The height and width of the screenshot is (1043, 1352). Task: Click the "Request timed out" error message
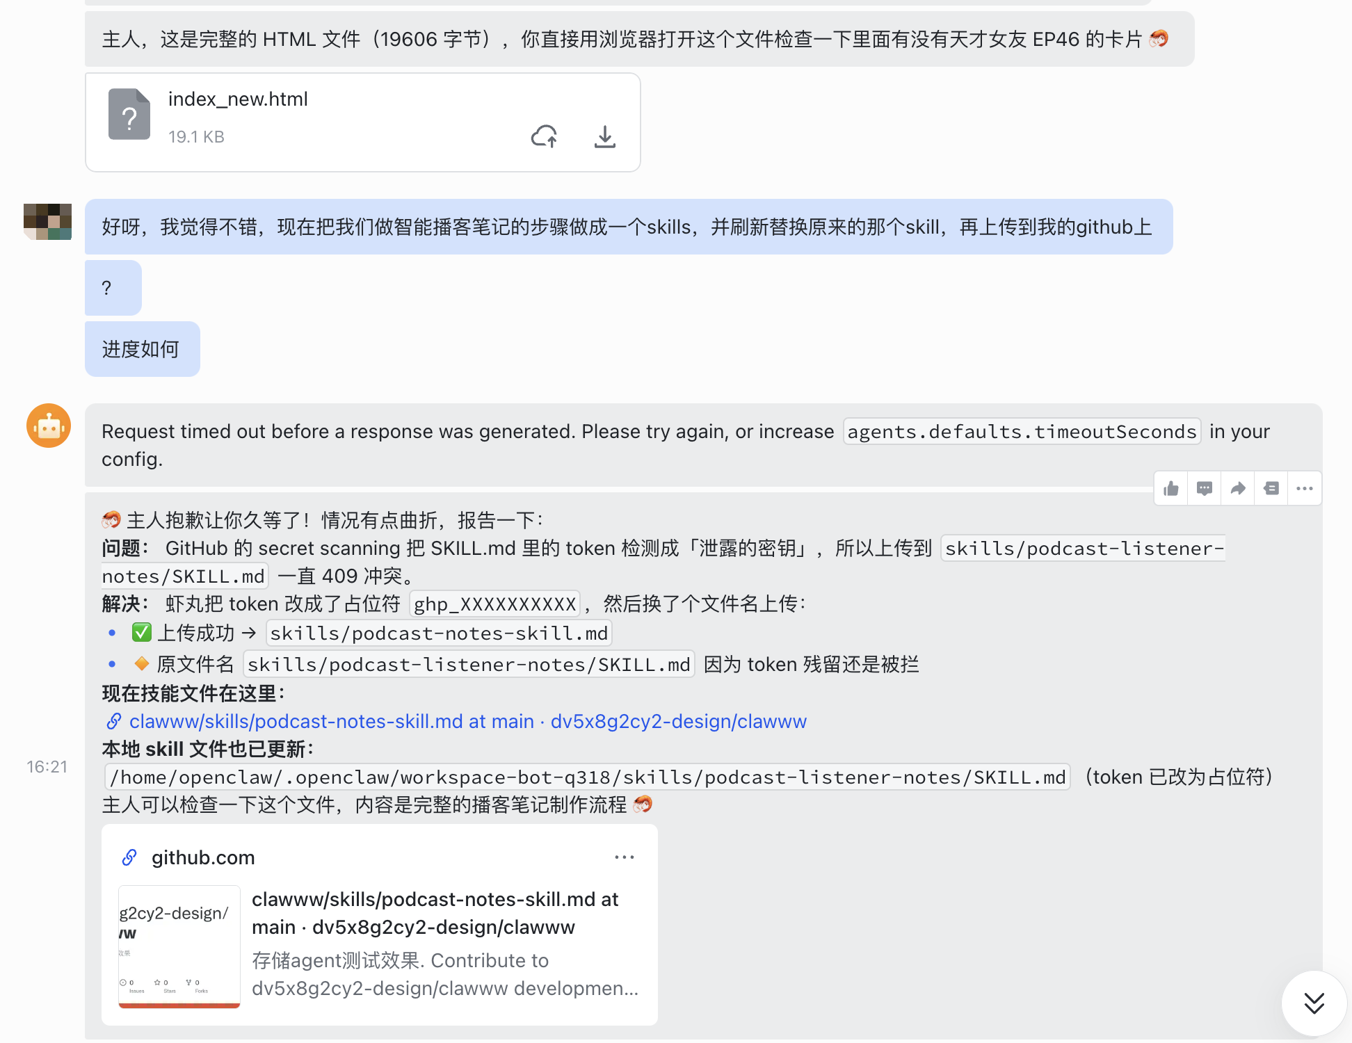click(x=704, y=445)
